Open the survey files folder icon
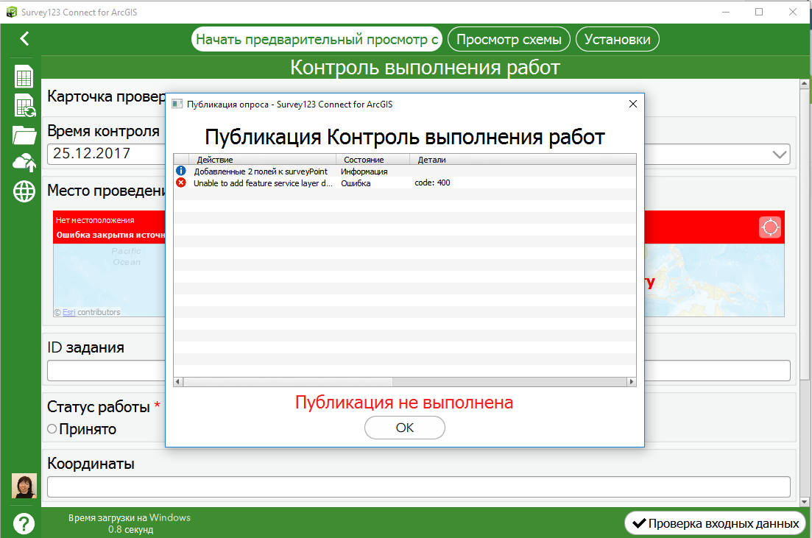Viewport: 812px width, 538px height. click(x=24, y=135)
